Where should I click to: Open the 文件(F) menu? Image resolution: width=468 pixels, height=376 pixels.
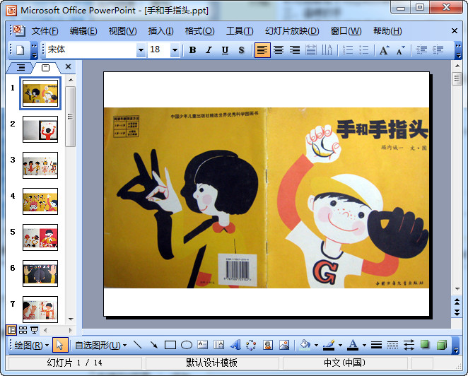(x=45, y=31)
